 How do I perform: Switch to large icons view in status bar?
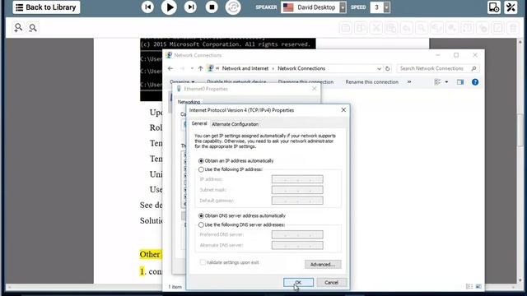click(x=478, y=286)
